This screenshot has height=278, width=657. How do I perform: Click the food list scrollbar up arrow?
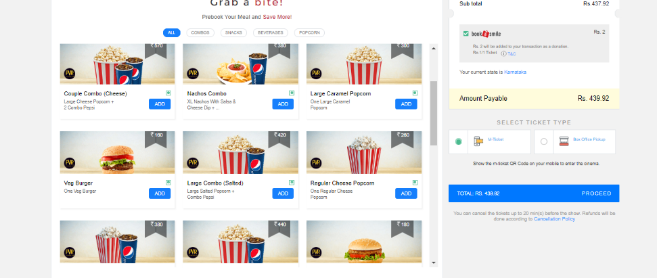[434, 48]
